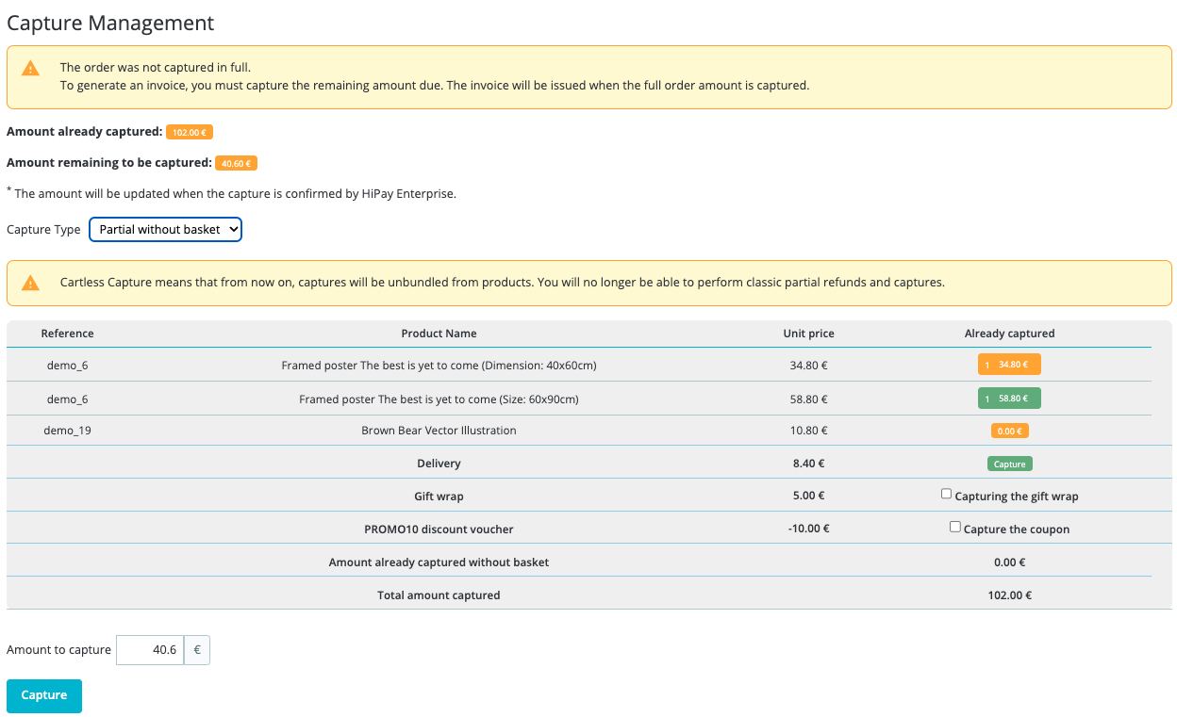Click the 'The order was not captured in full.' message

156,68
